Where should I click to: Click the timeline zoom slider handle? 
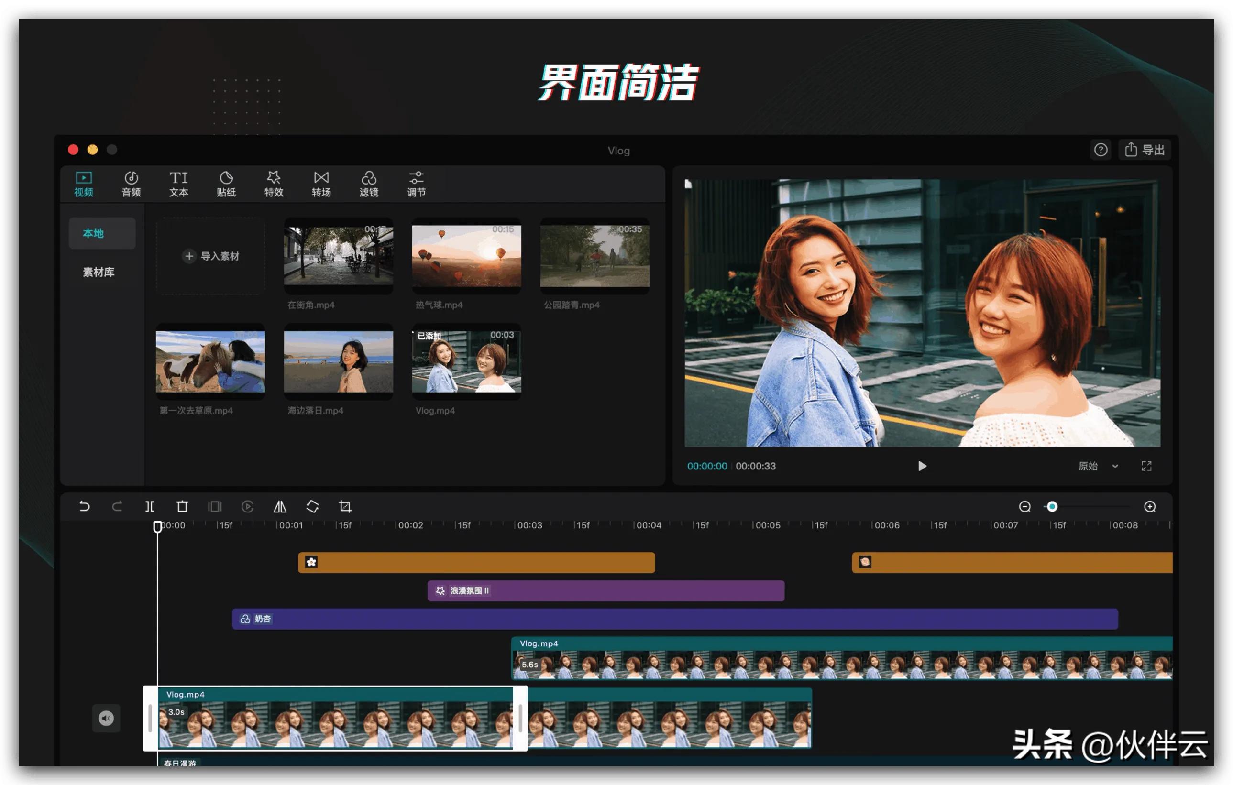click(x=1052, y=506)
